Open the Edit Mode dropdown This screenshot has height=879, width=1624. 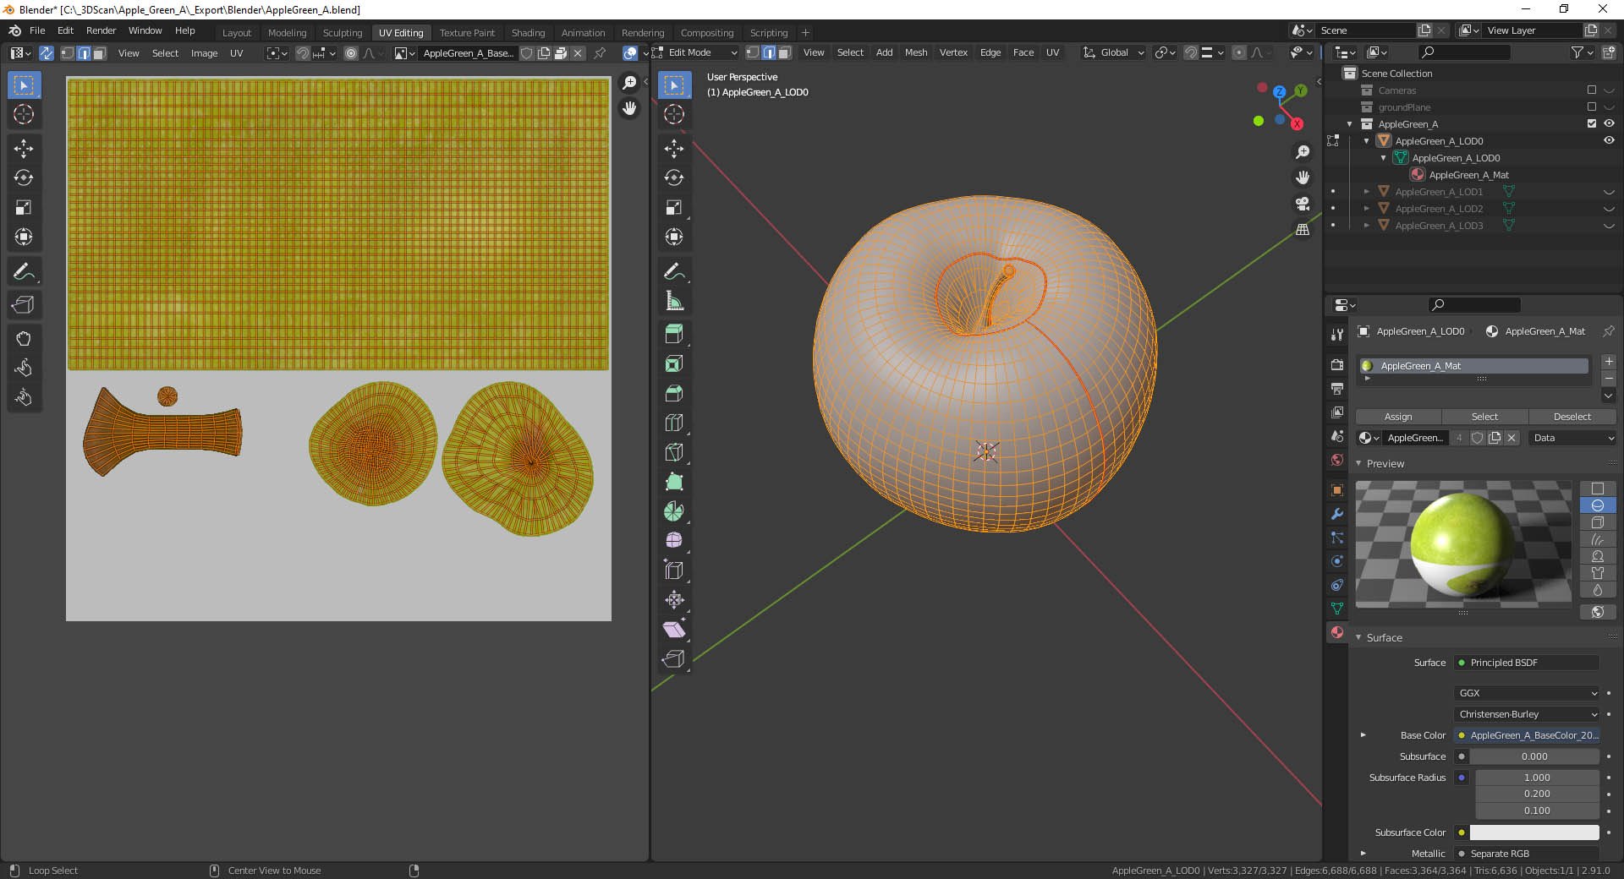coord(695,52)
